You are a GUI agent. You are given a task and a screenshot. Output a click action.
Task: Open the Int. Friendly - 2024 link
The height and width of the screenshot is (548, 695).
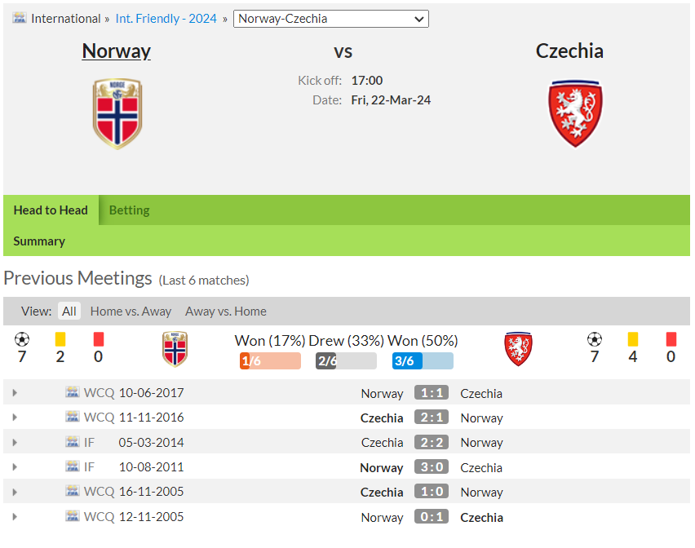click(166, 19)
